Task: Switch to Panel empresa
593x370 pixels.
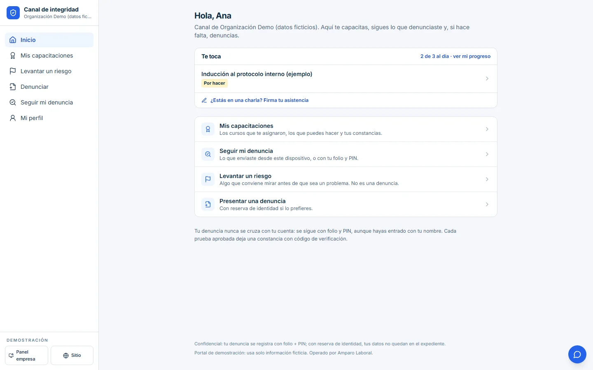Action: coord(26,356)
